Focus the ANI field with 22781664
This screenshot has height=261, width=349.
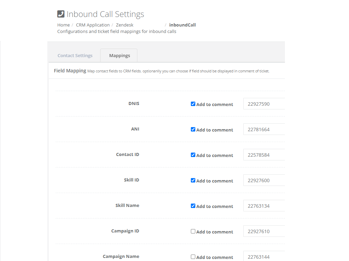click(x=264, y=129)
